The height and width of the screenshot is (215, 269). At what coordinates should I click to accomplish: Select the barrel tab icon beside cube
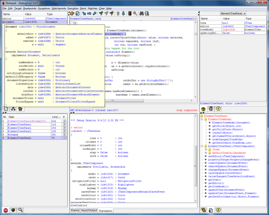pyautogui.click(x=211, y=108)
